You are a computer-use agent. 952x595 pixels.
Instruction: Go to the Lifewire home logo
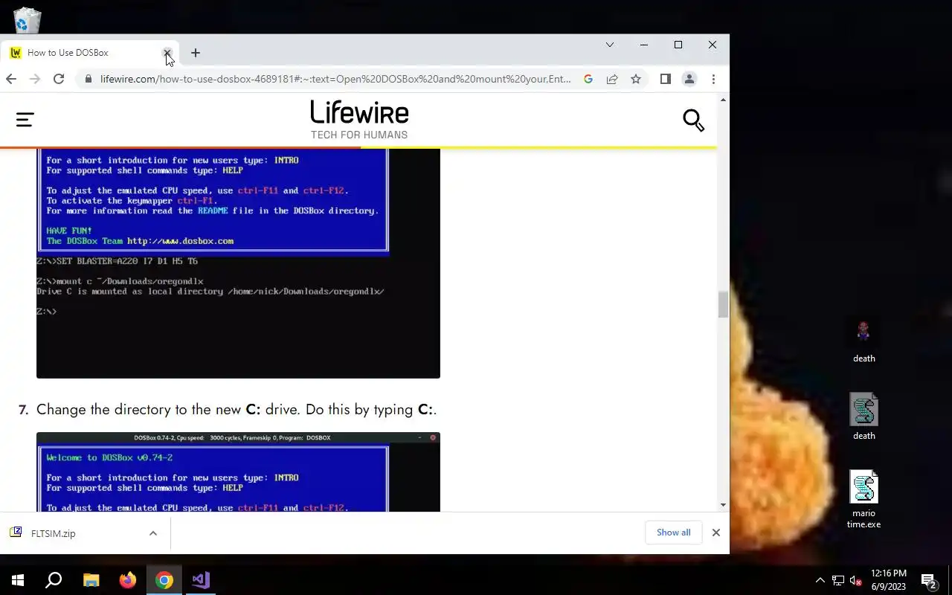pyautogui.click(x=359, y=120)
